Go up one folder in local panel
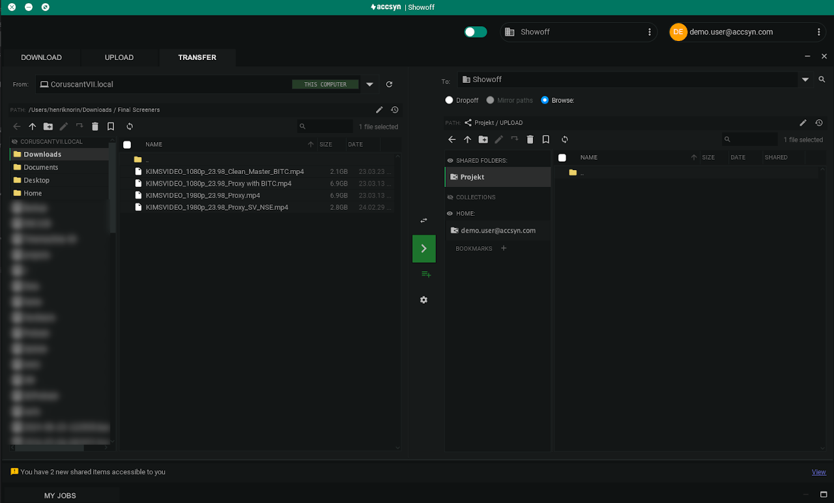 [x=33, y=126]
